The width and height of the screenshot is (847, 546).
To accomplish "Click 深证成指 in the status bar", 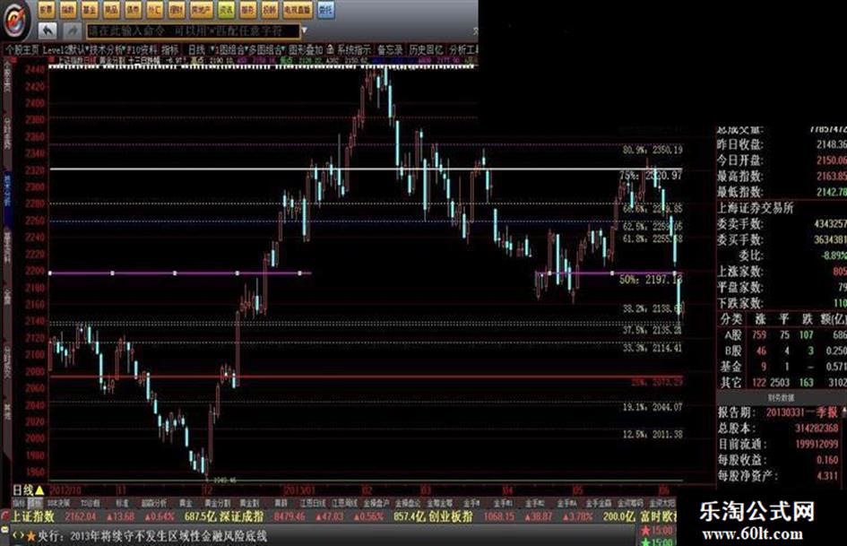I will [241, 516].
